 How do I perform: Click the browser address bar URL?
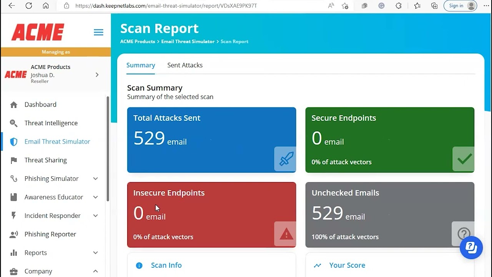[166, 6]
